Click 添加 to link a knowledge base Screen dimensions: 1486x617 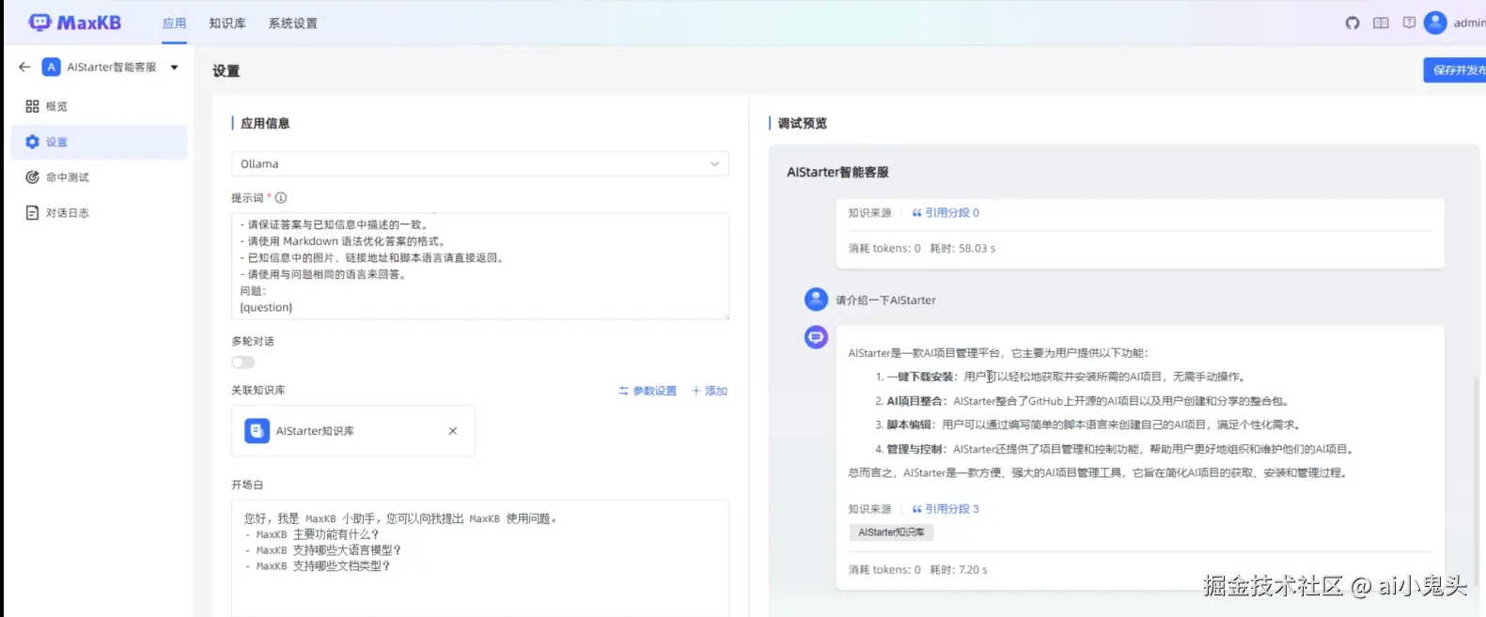[x=710, y=391]
